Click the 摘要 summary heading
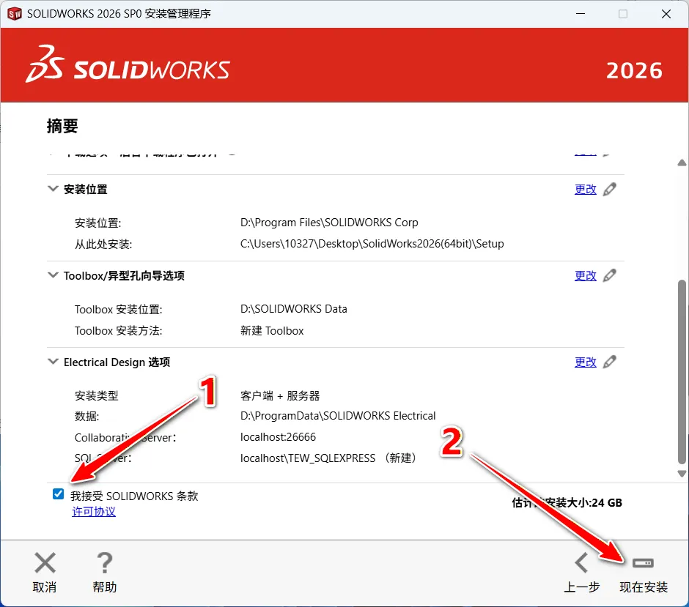The height and width of the screenshot is (607, 689). [x=62, y=126]
